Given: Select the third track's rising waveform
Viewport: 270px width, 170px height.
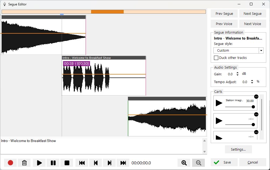Looking at the screenshot, I should pyautogui.click(x=167, y=118).
